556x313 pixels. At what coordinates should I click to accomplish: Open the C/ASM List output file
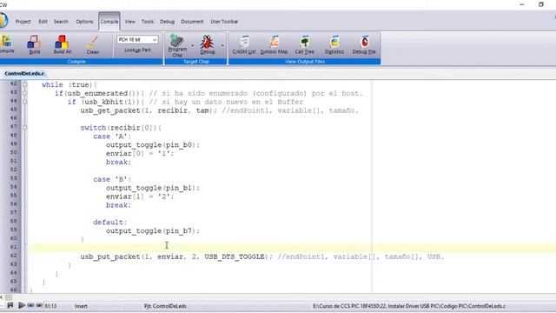click(244, 44)
